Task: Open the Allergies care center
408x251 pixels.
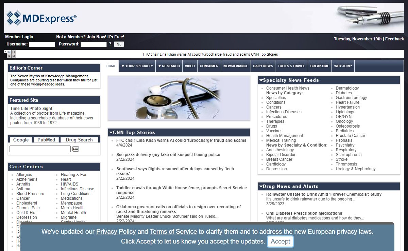Action: 24,175
